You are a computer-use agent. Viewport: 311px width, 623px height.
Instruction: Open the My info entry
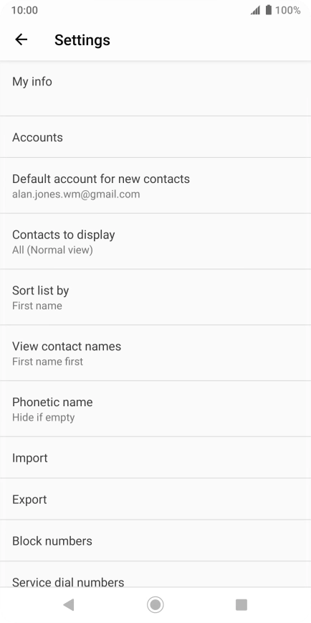155,88
